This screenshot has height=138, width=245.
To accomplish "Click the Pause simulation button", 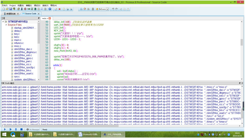I will 16,129.
